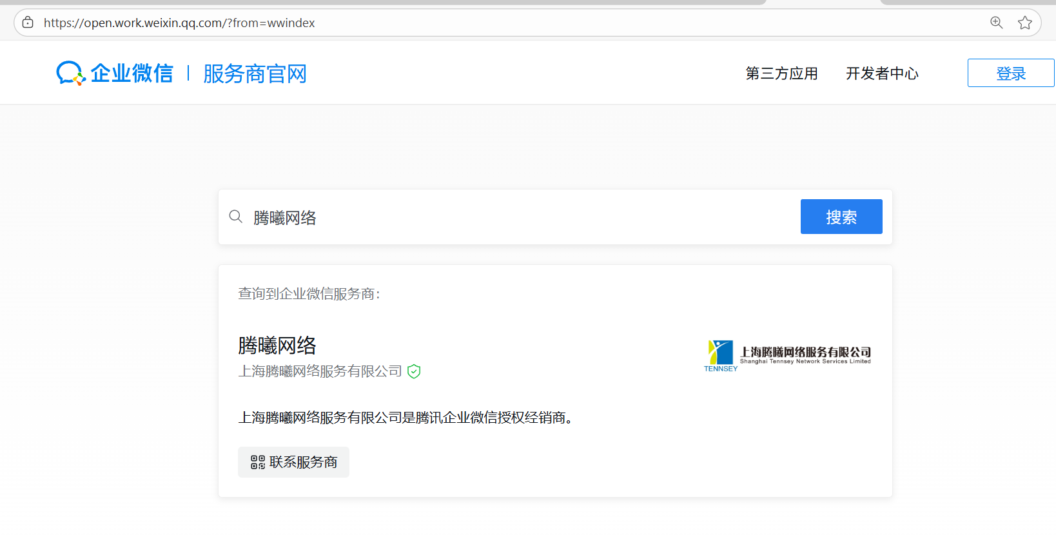
Task: Open the 第三方应用 menu
Action: pyautogui.click(x=781, y=73)
